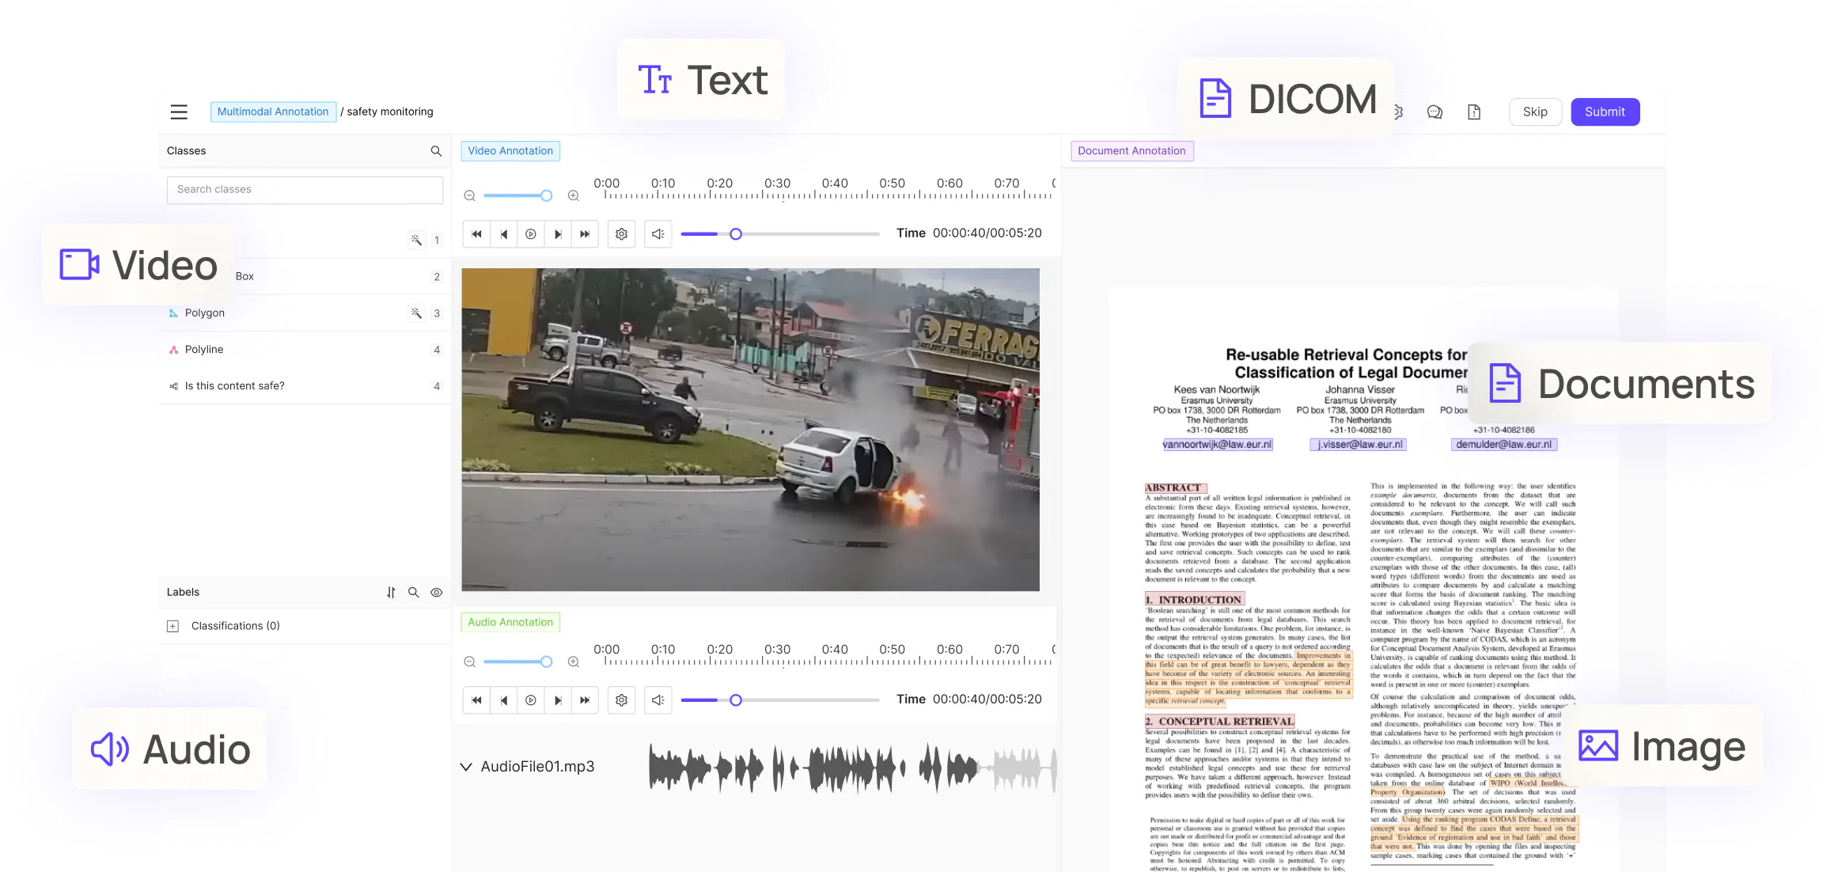This screenshot has width=1823, height=872.
Task: Click the Search classes input field
Action: [305, 190]
